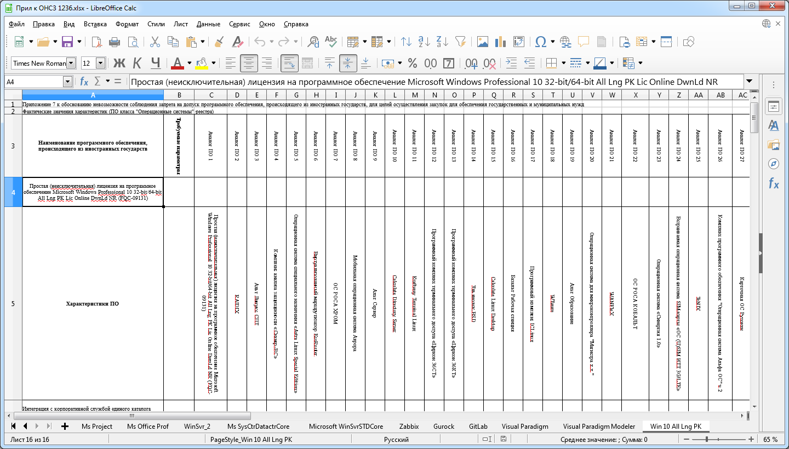Open the font size dropdown

[x=100, y=63]
